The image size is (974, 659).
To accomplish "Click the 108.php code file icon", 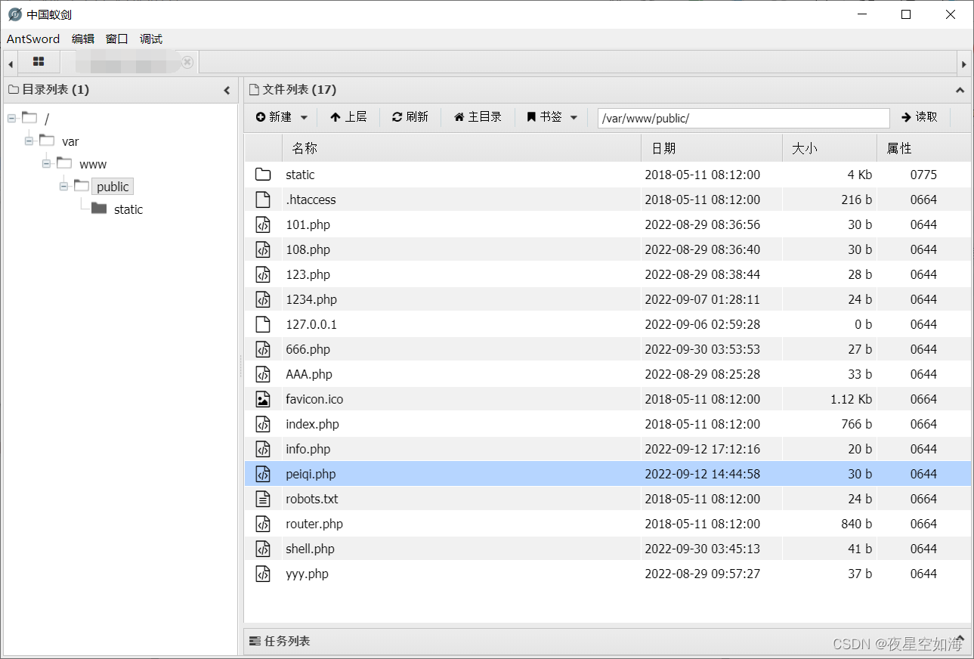I will [263, 249].
